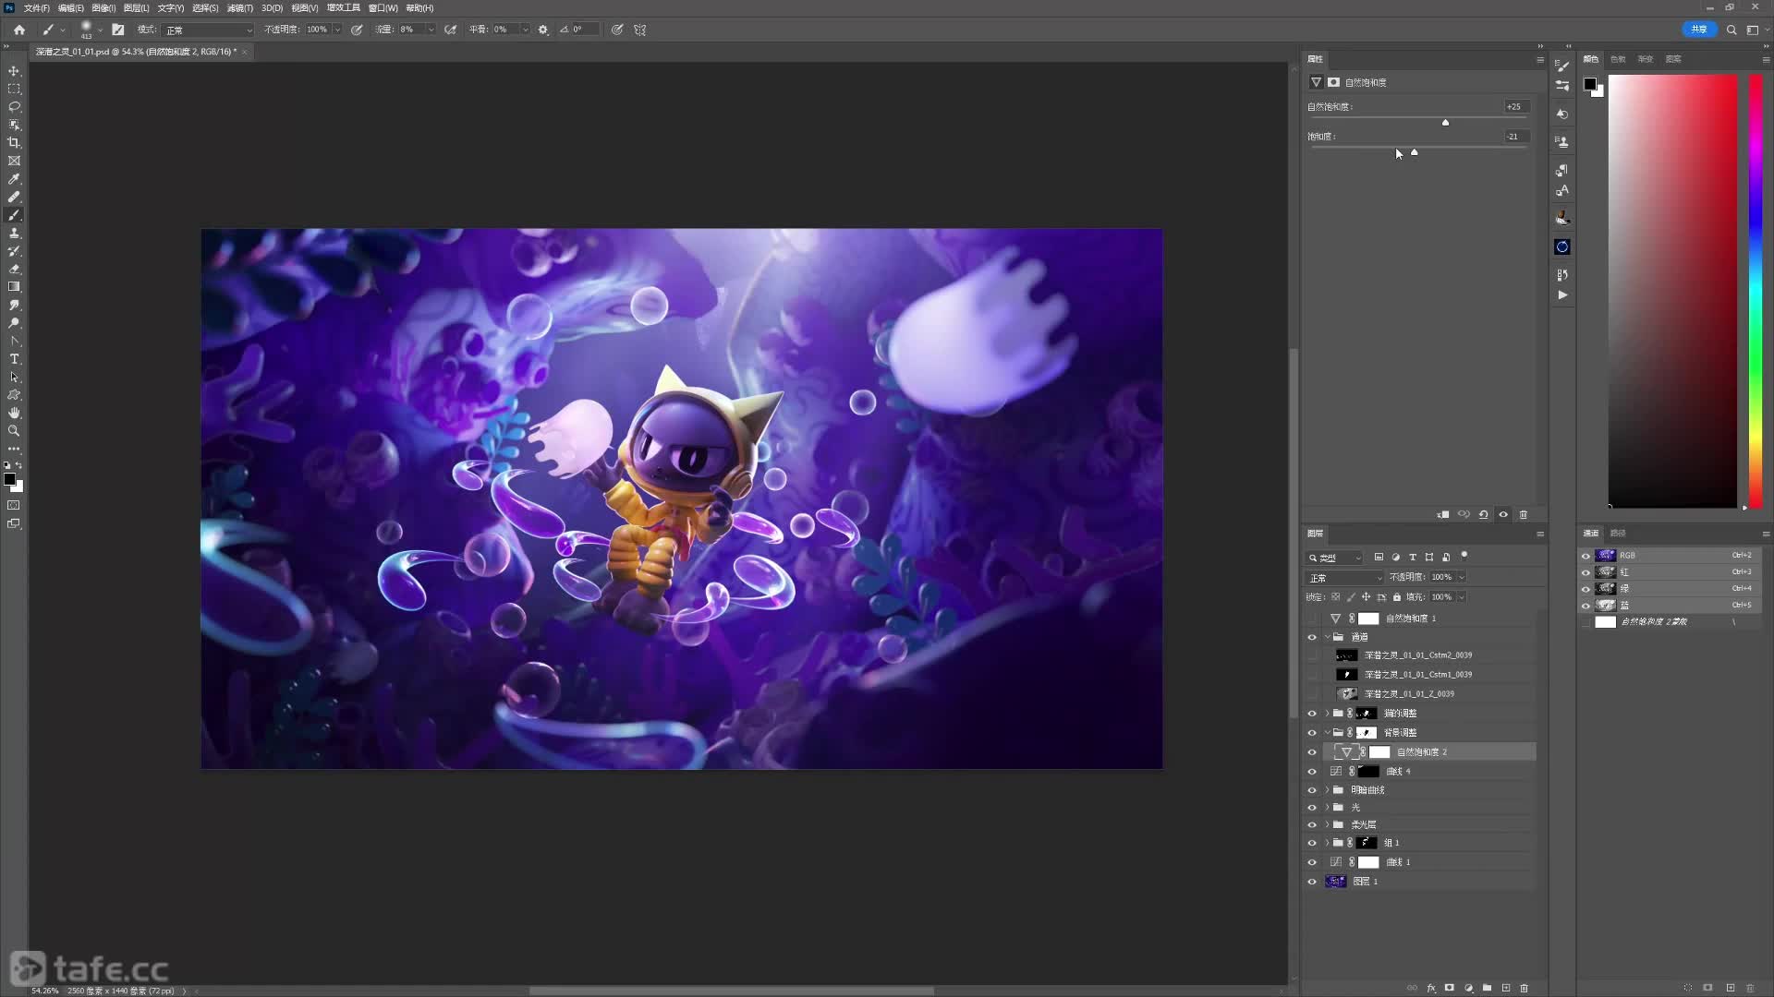Open the layer filter 类型 dropdown
Screen dimensions: 1774x997
click(x=1335, y=558)
